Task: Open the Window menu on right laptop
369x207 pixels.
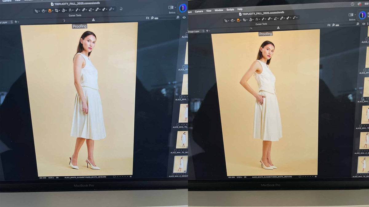Action: point(219,10)
